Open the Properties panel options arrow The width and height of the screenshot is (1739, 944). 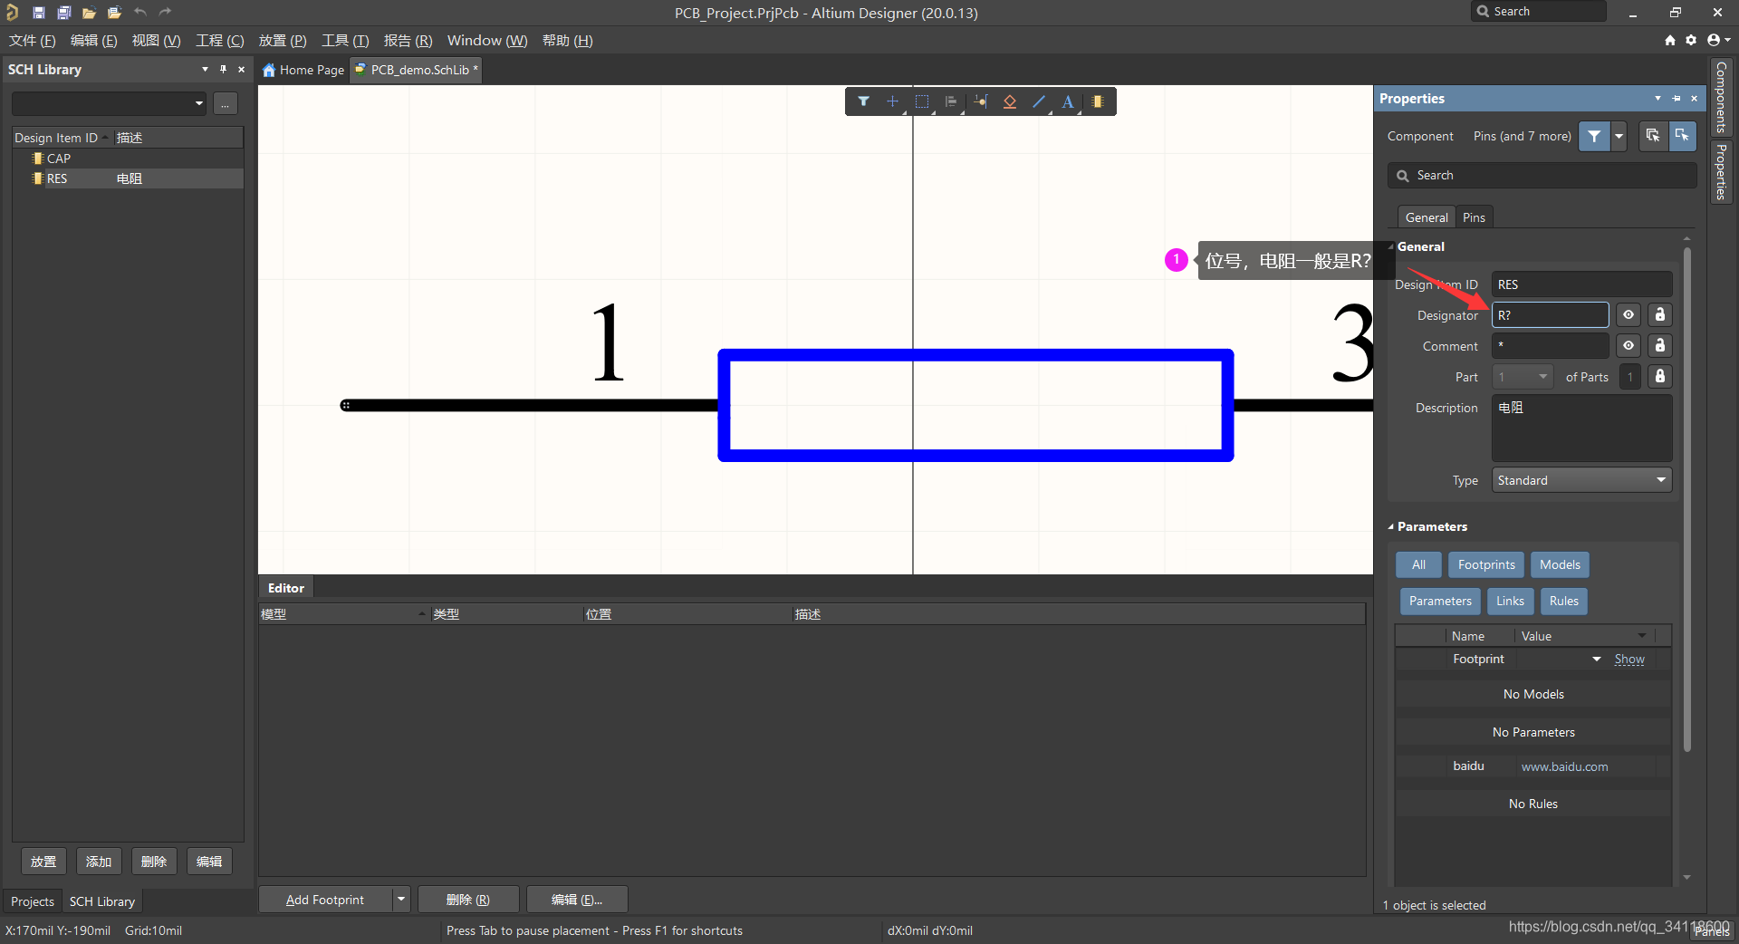(x=1657, y=98)
